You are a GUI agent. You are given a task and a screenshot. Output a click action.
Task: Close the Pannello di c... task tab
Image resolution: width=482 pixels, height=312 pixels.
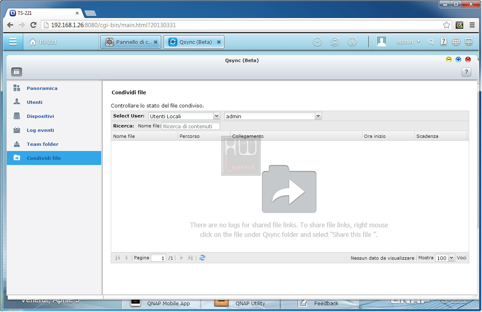[156, 42]
